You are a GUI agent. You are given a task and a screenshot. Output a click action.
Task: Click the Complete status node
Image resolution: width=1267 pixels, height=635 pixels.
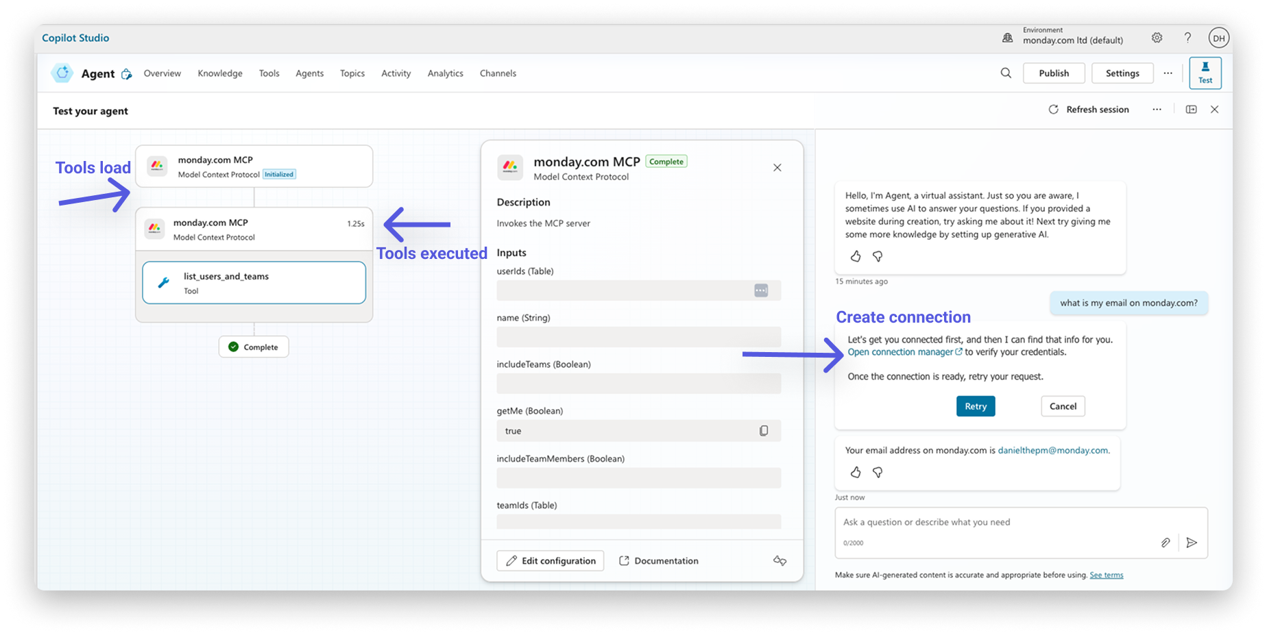point(254,347)
